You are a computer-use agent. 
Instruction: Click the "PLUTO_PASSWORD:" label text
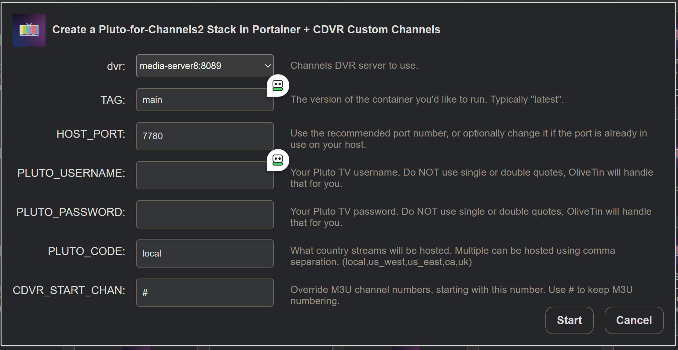(71, 212)
